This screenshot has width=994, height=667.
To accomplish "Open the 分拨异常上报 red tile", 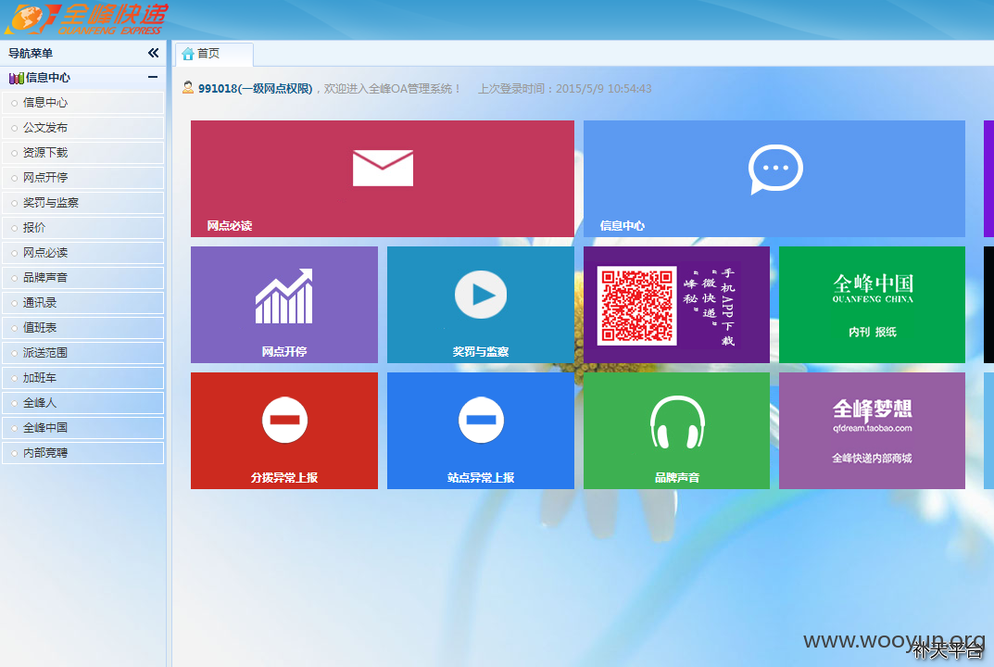I will 284,431.
